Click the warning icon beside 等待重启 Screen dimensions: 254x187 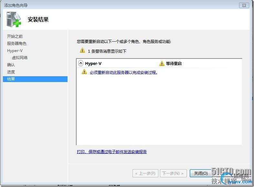coord(162,64)
